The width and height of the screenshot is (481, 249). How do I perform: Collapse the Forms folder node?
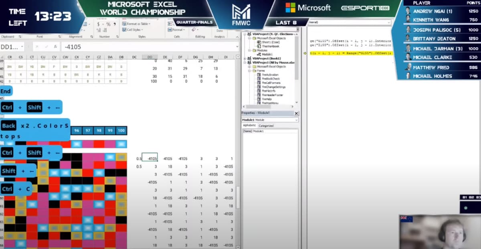click(x=249, y=71)
